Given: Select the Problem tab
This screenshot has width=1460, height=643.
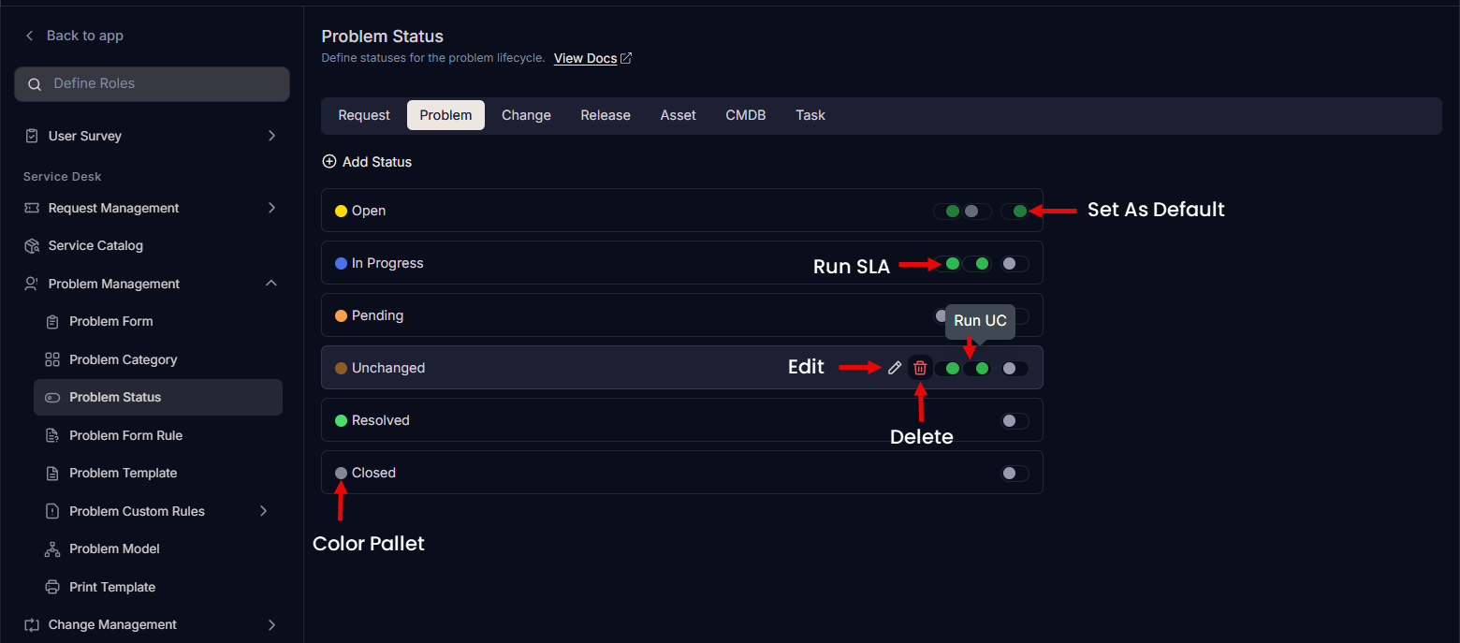Looking at the screenshot, I should click(x=445, y=115).
